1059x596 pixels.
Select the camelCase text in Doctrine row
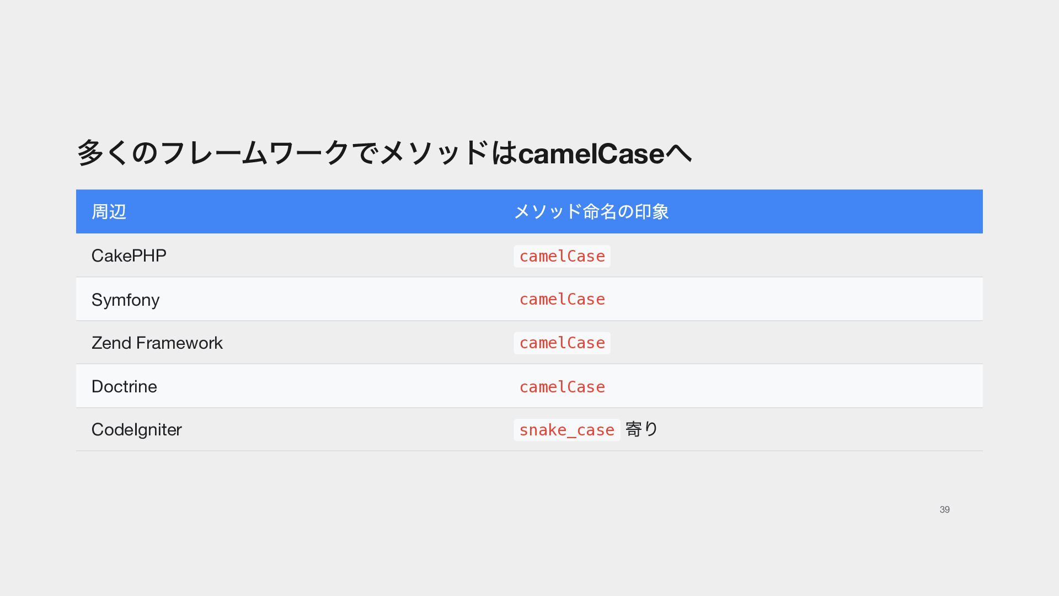tap(562, 387)
